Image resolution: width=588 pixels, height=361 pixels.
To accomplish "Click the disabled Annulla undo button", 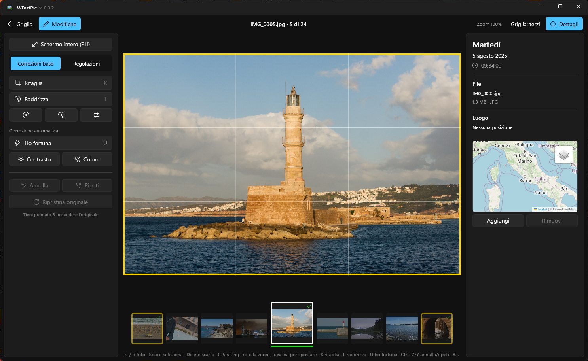I will tap(34, 185).
